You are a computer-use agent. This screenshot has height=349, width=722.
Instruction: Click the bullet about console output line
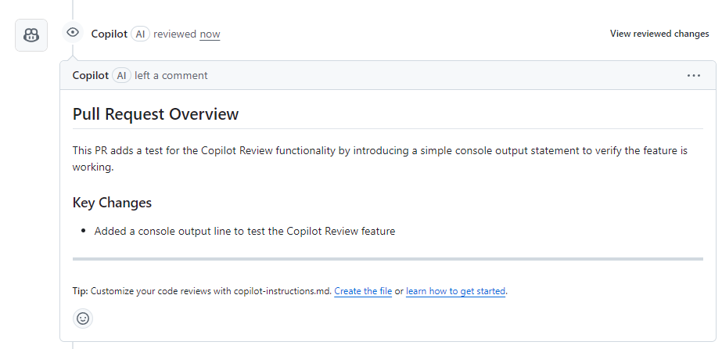coord(245,231)
